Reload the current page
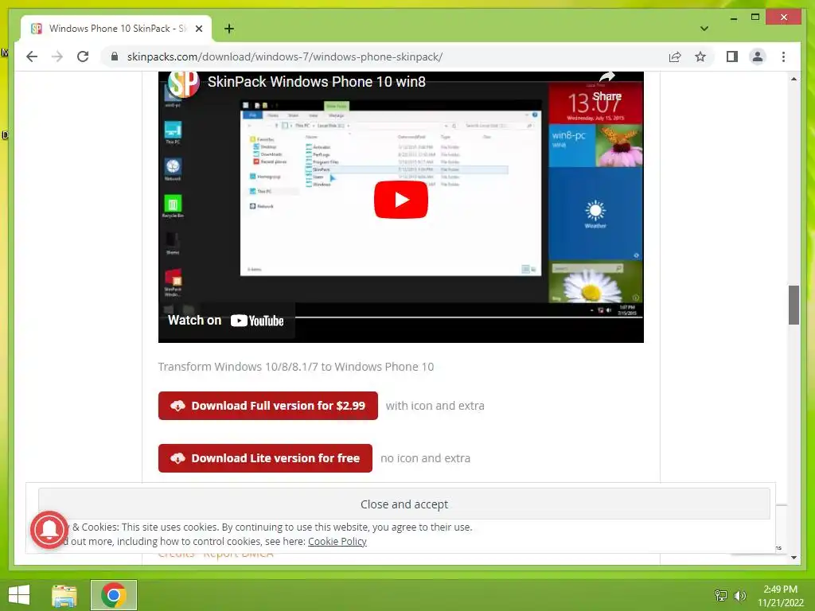Viewport: 815px width, 611px height. click(x=83, y=56)
